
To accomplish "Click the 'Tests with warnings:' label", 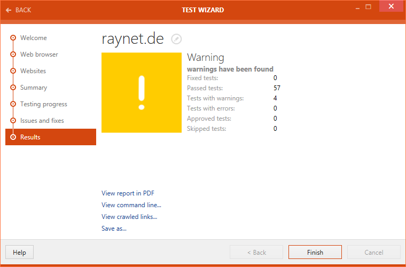I will (x=215, y=98).
